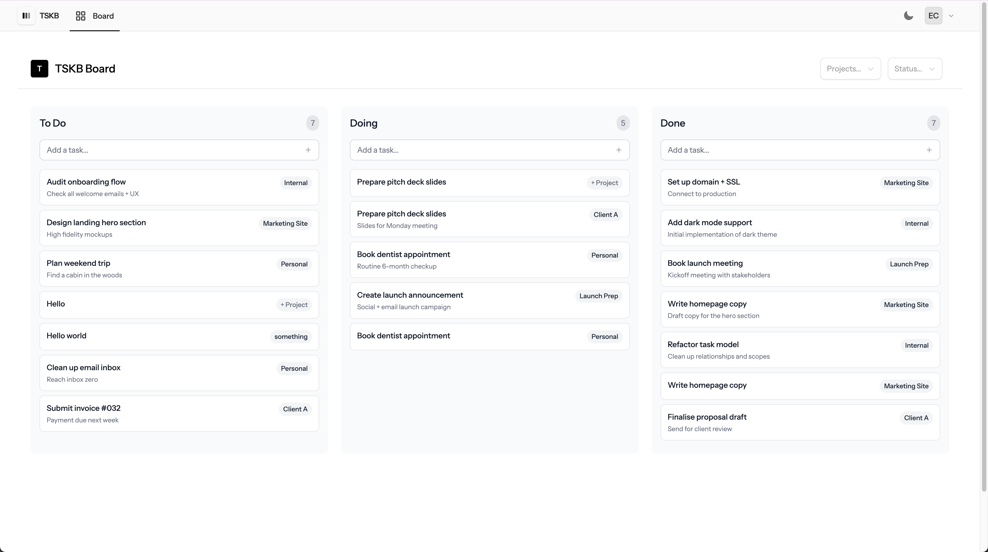Click the To Do task count badge 7
This screenshot has width=988, height=552.
tap(313, 123)
